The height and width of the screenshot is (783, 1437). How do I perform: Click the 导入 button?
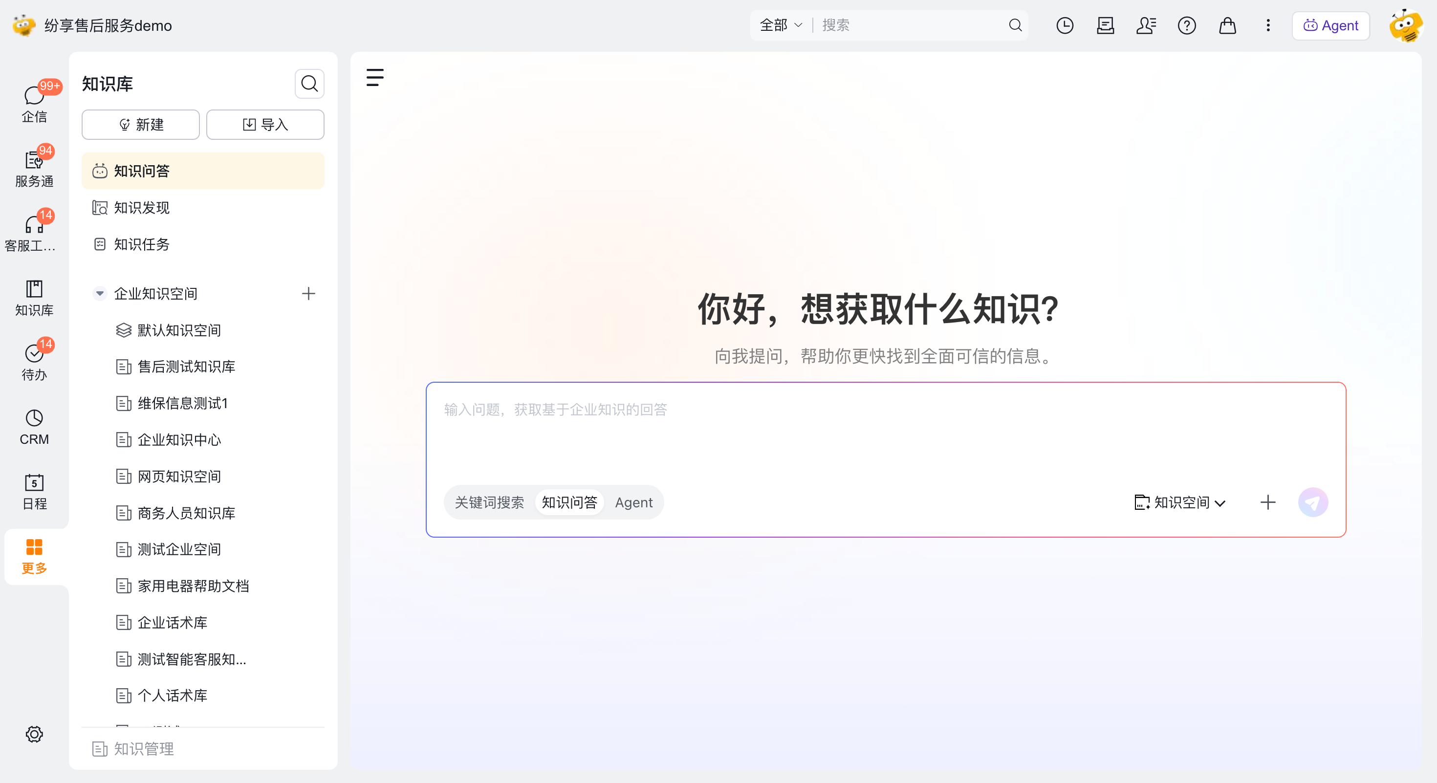[265, 124]
